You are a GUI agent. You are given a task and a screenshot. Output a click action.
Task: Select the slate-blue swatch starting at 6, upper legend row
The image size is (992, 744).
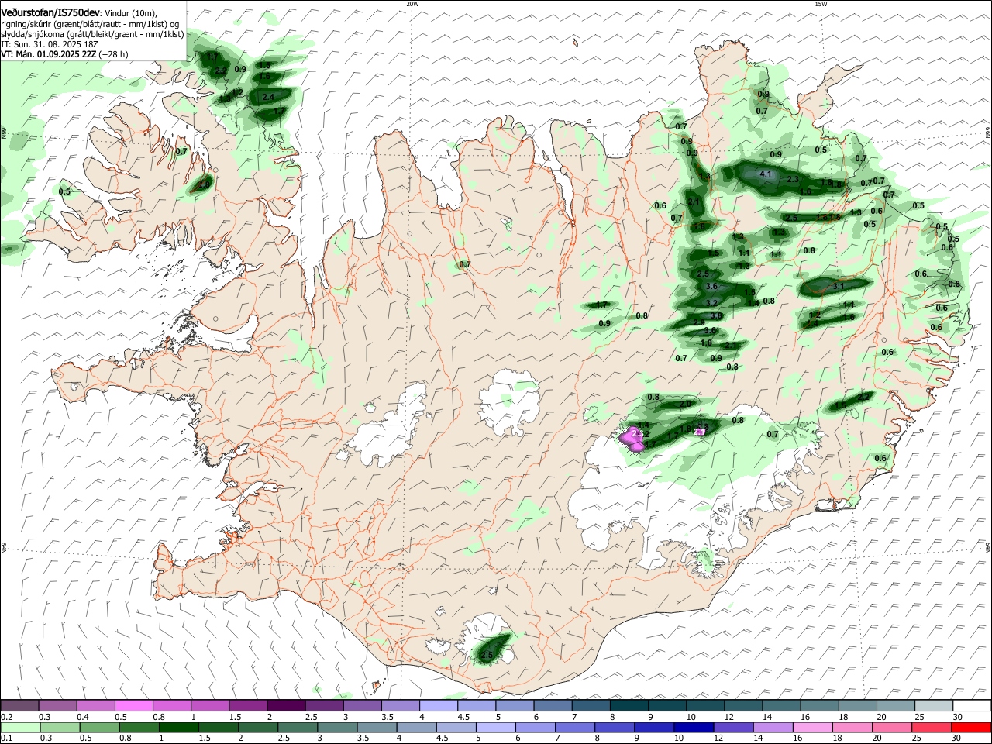pos(553,705)
